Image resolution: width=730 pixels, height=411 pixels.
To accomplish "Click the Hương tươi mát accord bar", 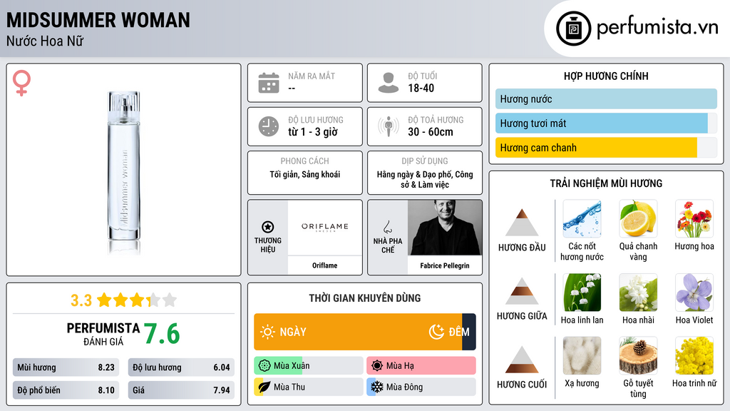I will coord(606,123).
